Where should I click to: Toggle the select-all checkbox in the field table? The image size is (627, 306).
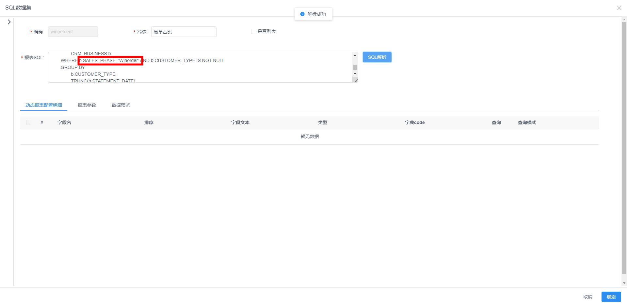pyautogui.click(x=29, y=122)
